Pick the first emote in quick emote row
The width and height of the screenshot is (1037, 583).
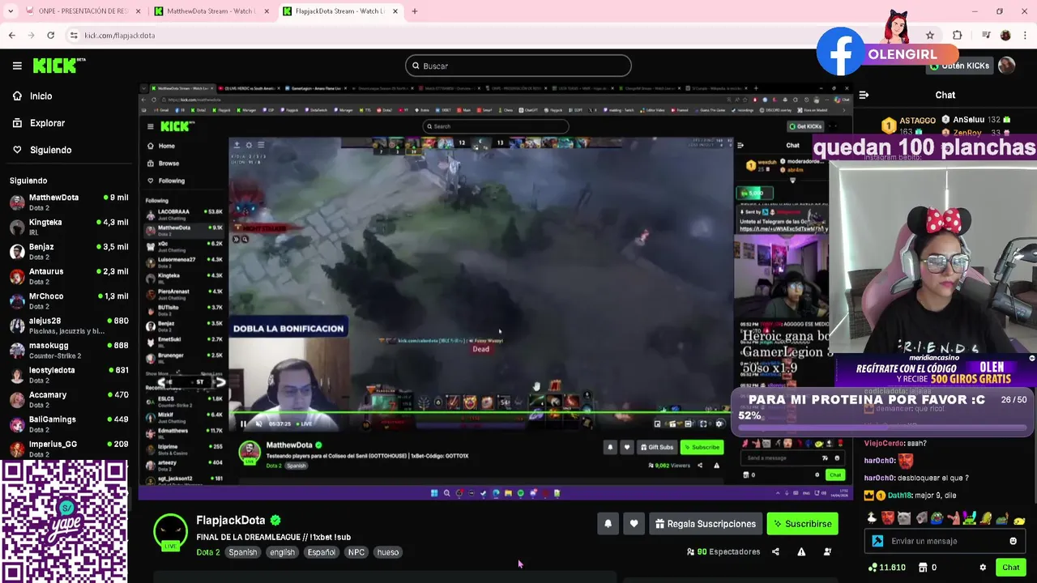pyautogui.click(x=872, y=518)
